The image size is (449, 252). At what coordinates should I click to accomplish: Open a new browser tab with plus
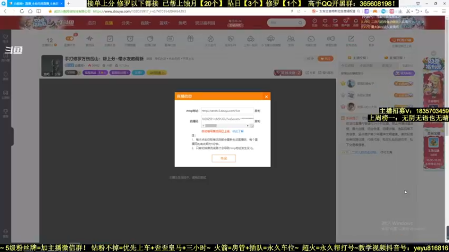tap(68, 3)
